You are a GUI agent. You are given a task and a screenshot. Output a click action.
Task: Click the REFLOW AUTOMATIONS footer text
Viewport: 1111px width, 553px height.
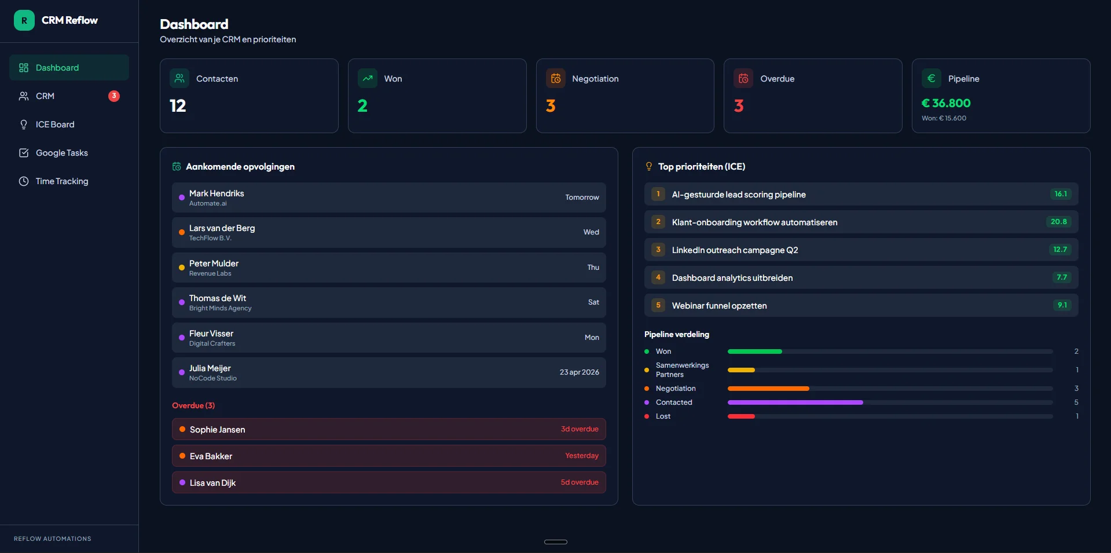(x=53, y=539)
